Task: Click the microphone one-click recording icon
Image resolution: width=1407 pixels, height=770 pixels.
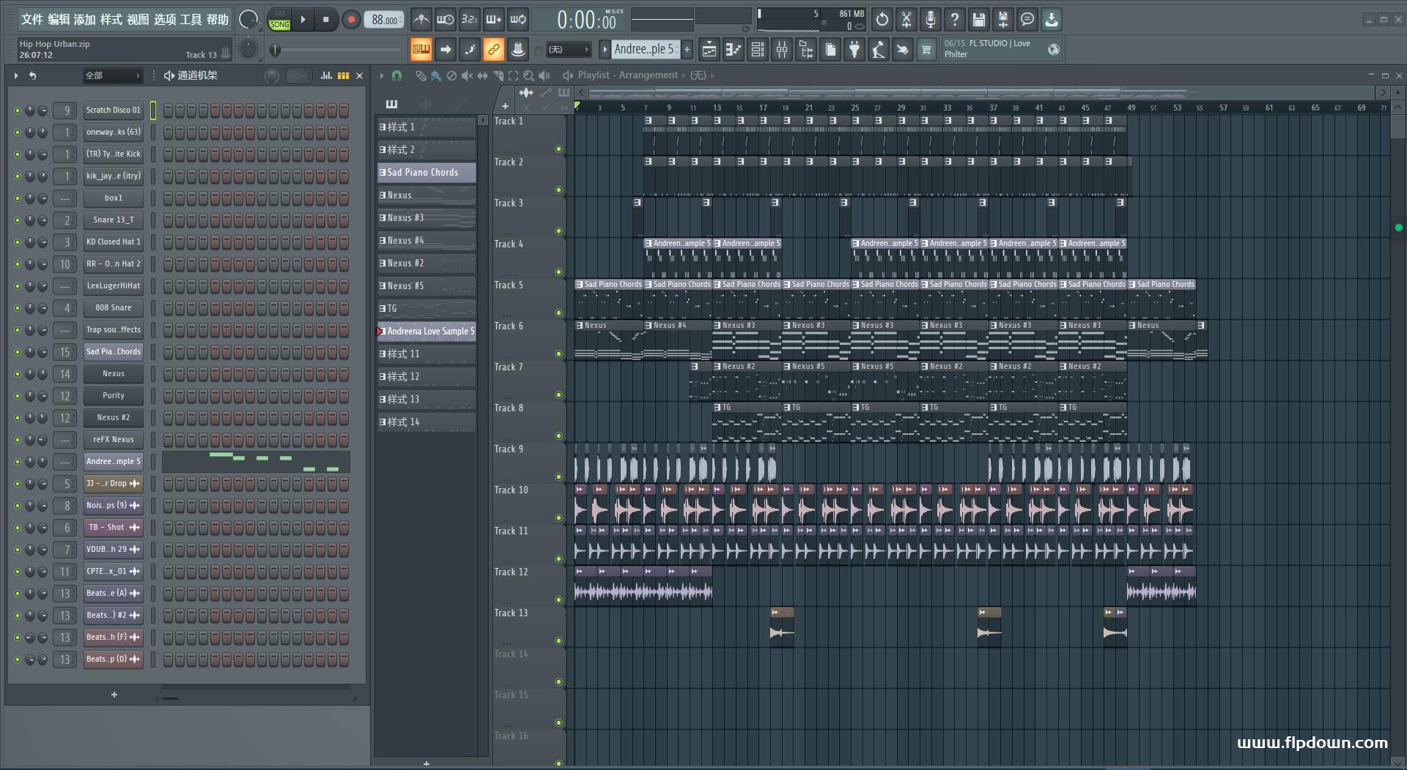Action: point(931,20)
